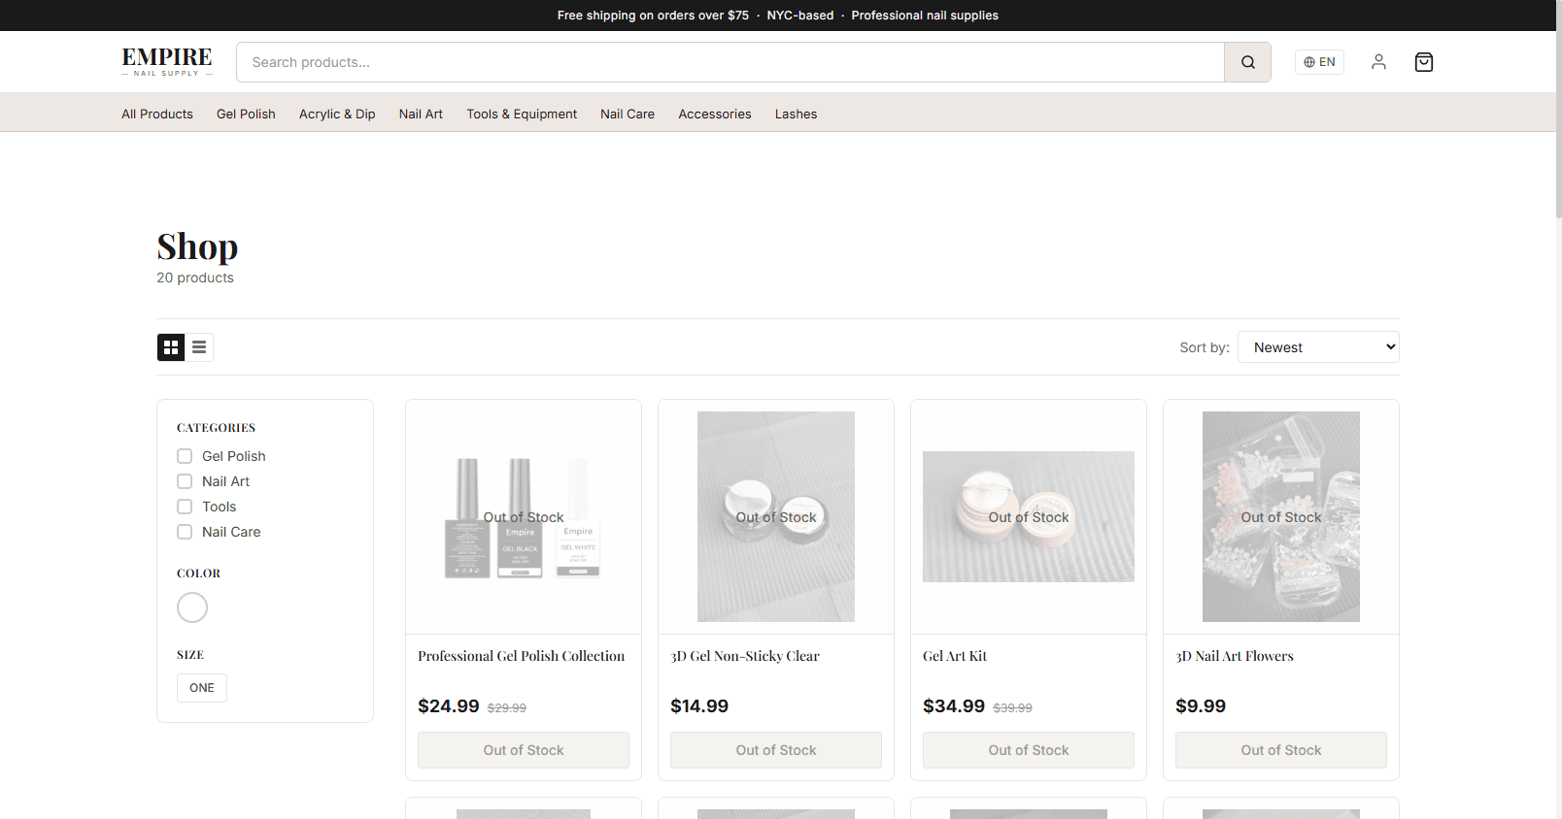Open Tools & Equipment navigation item

[x=522, y=114]
